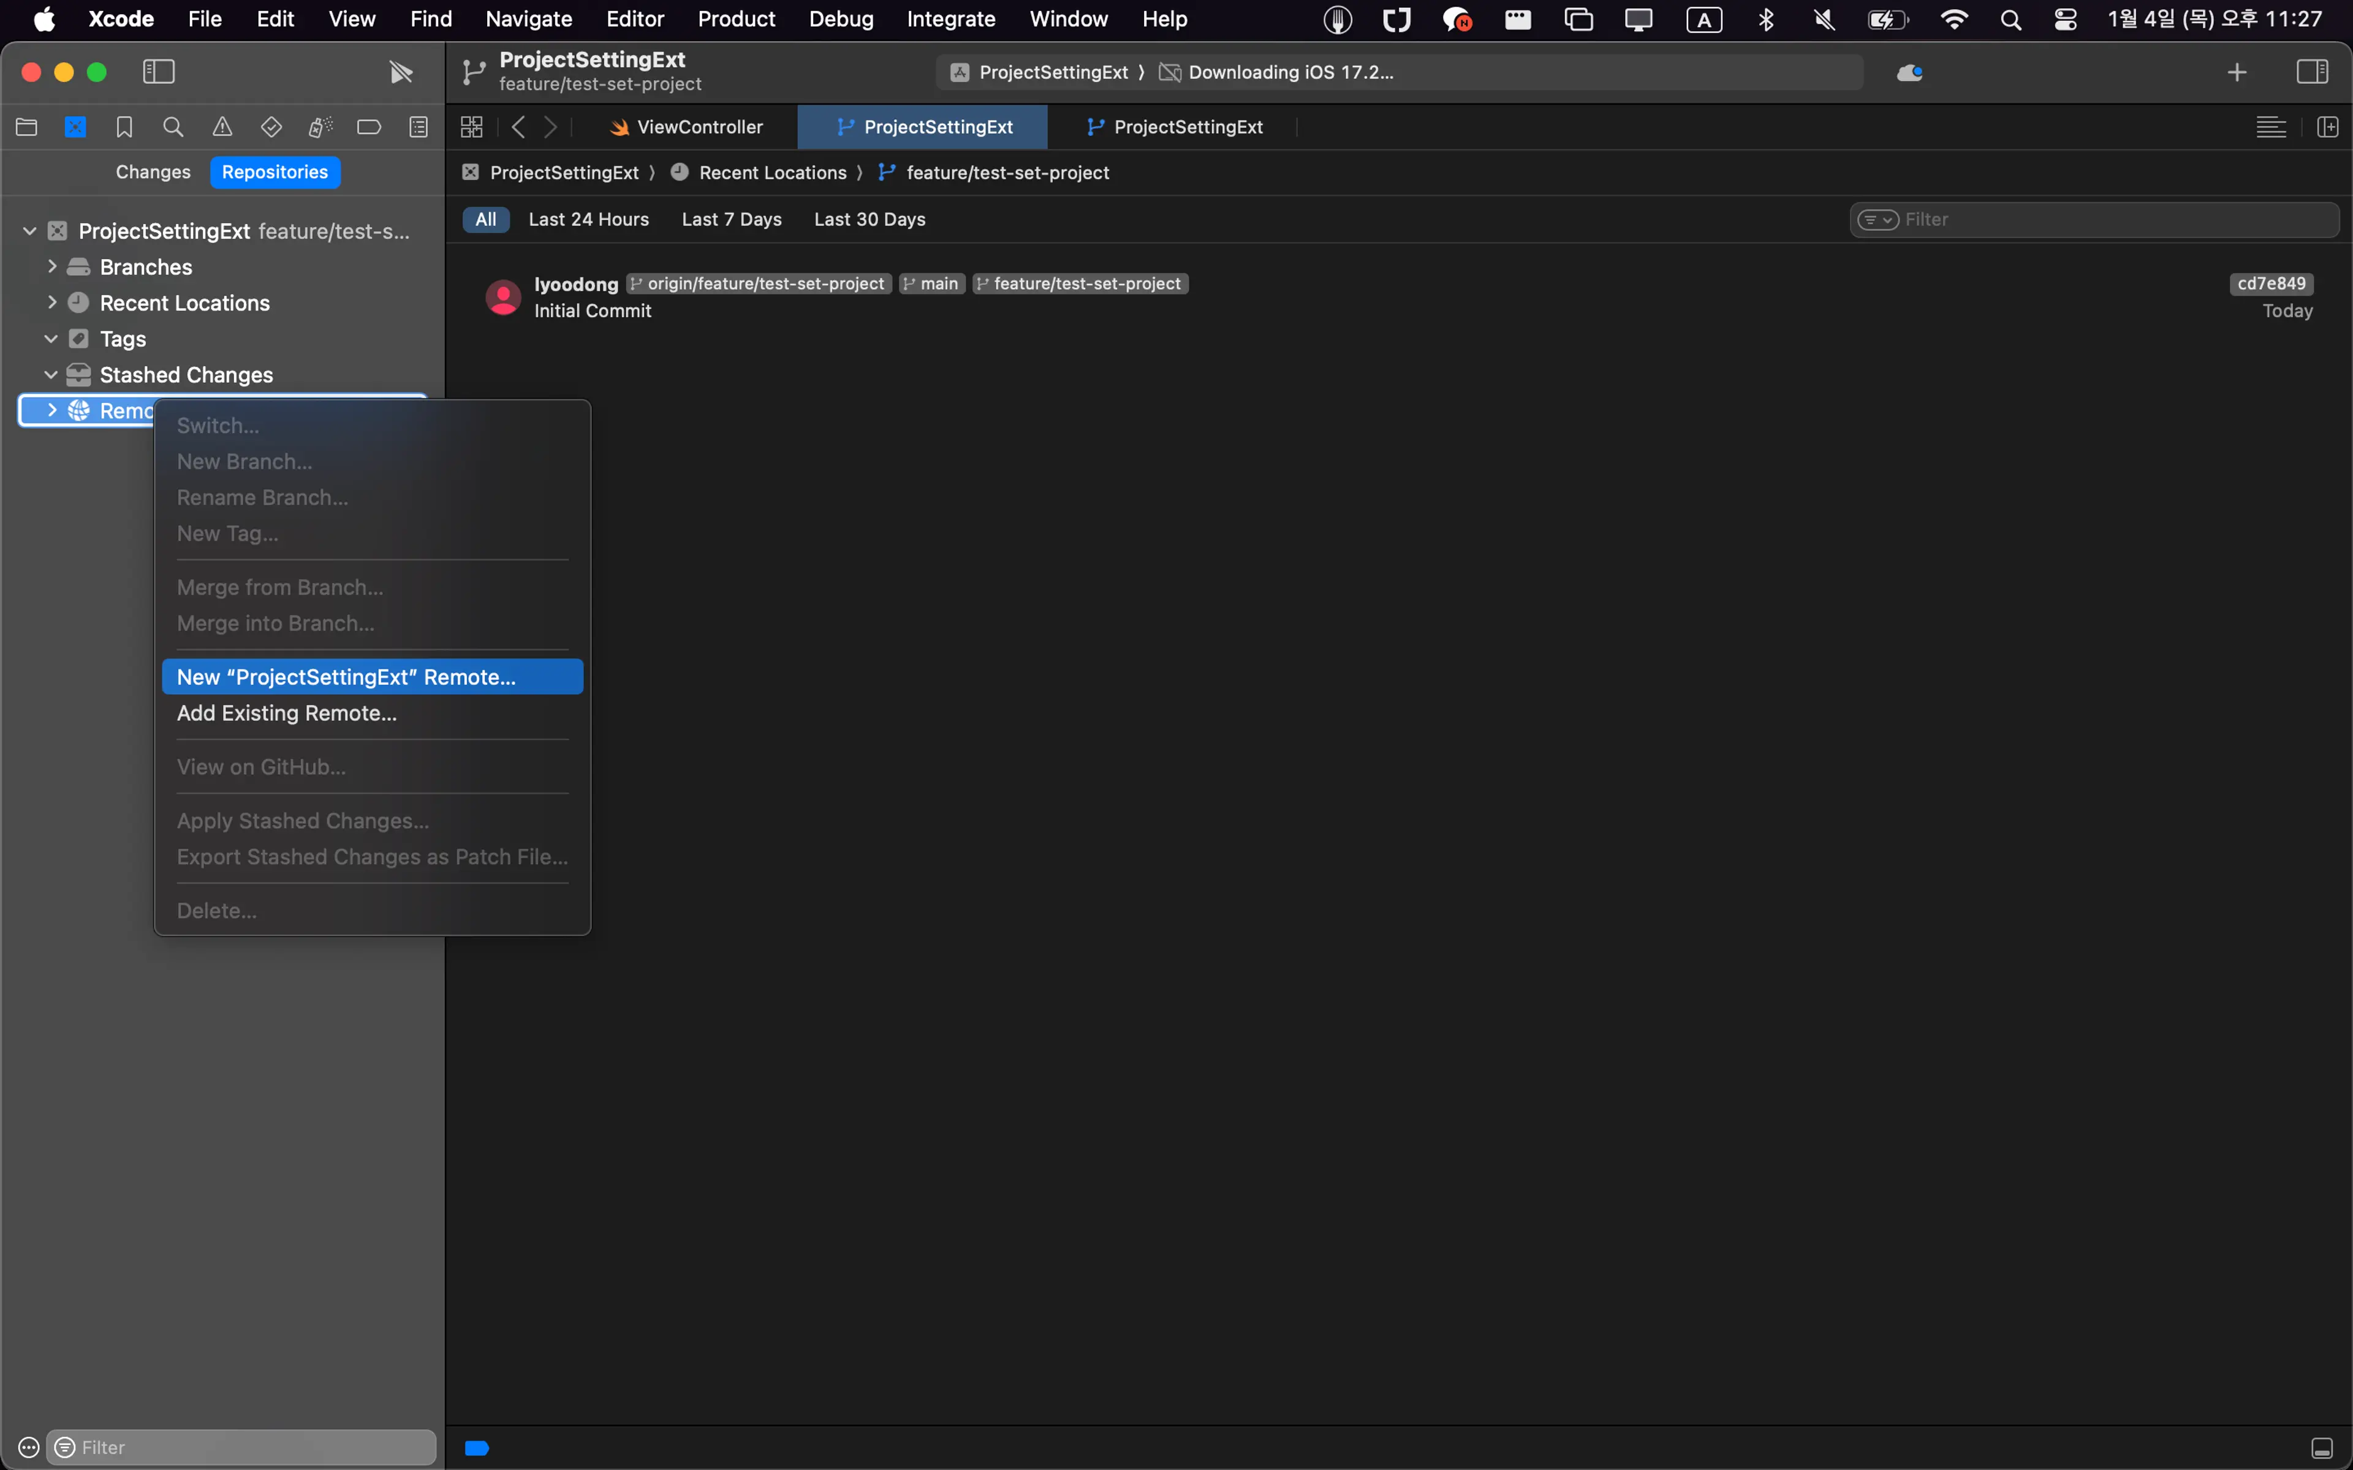
Task: Click the stashed changes icon in sidebar
Action: (x=78, y=372)
